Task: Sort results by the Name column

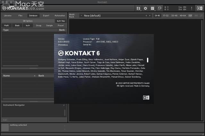Action: point(19,76)
